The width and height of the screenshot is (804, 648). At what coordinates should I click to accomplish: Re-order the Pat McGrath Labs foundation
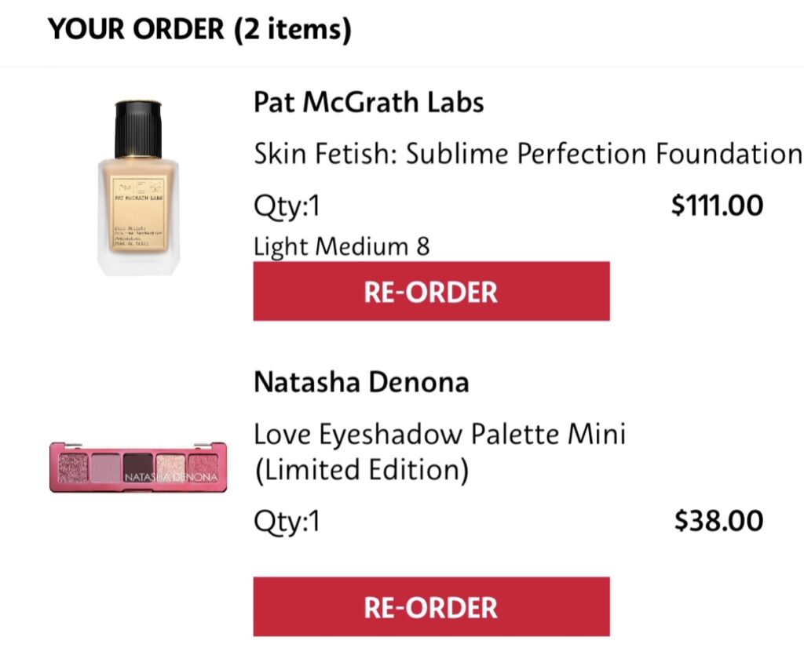click(x=431, y=291)
